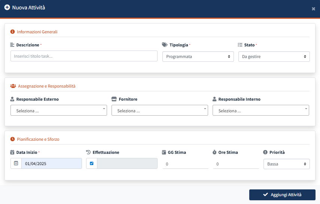320x204 pixels.
Task: Click the stopwatch icon beside Ore Stima
Action: (214, 152)
